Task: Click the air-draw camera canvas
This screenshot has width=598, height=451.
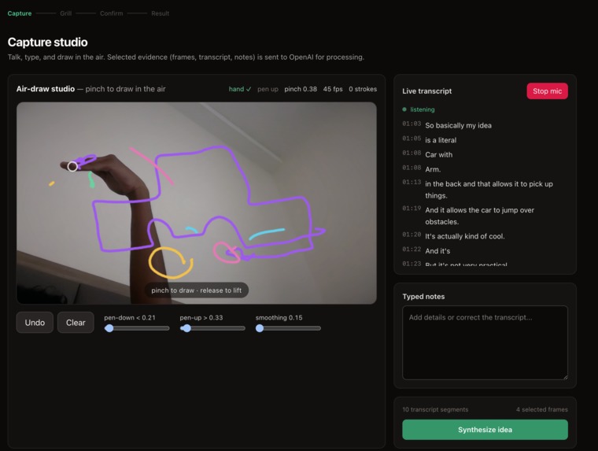Action: pos(197,203)
